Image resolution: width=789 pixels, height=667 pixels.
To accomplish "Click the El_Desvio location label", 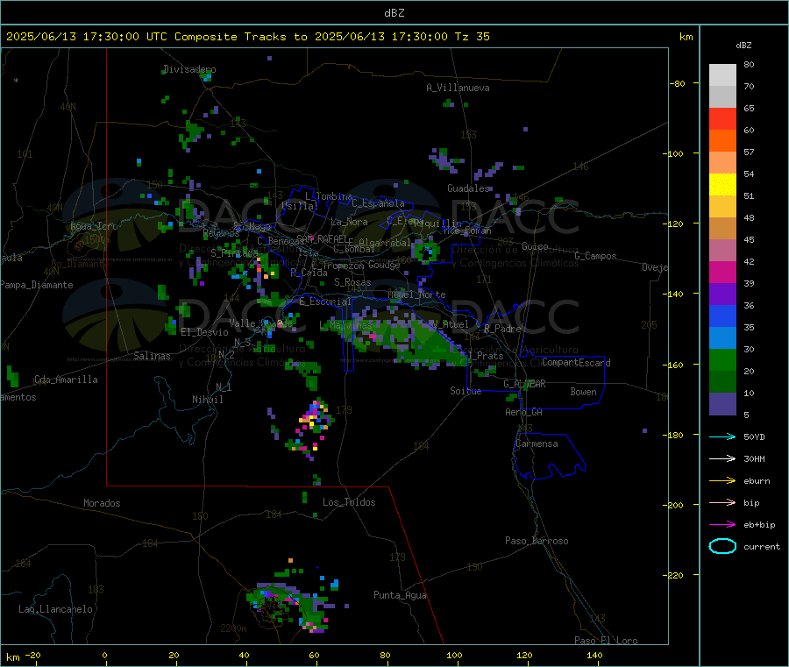I will (x=204, y=332).
